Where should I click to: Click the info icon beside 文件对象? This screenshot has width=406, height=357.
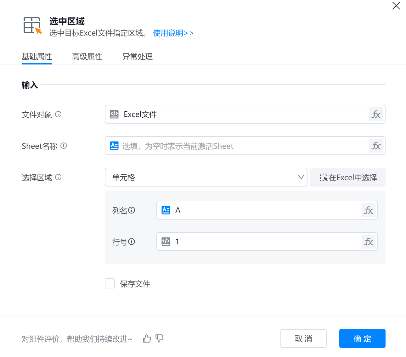click(58, 114)
